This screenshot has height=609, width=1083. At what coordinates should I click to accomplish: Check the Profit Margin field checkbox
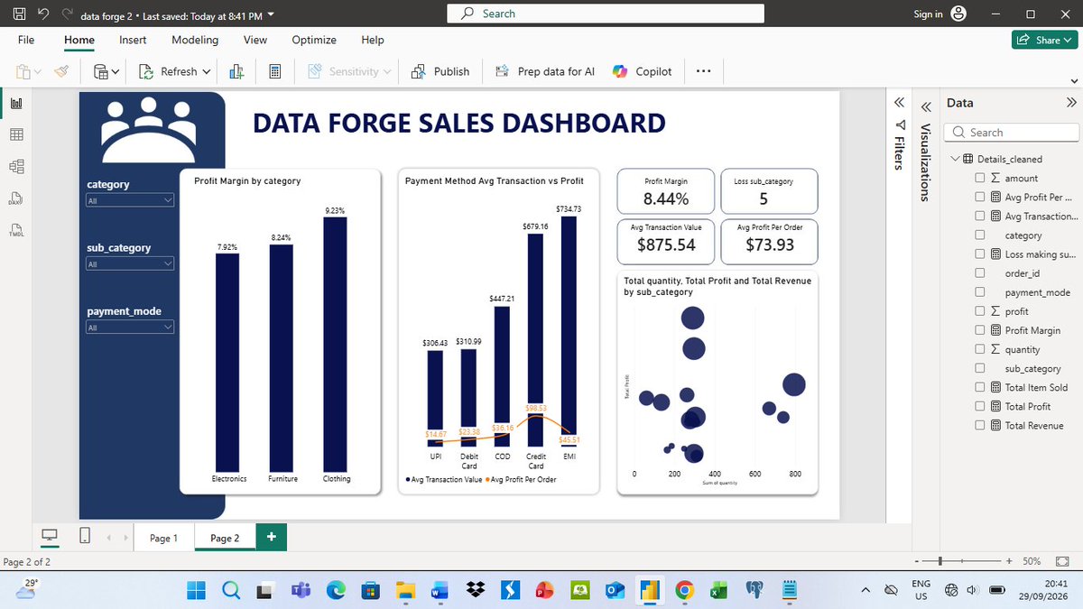click(x=979, y=330)
